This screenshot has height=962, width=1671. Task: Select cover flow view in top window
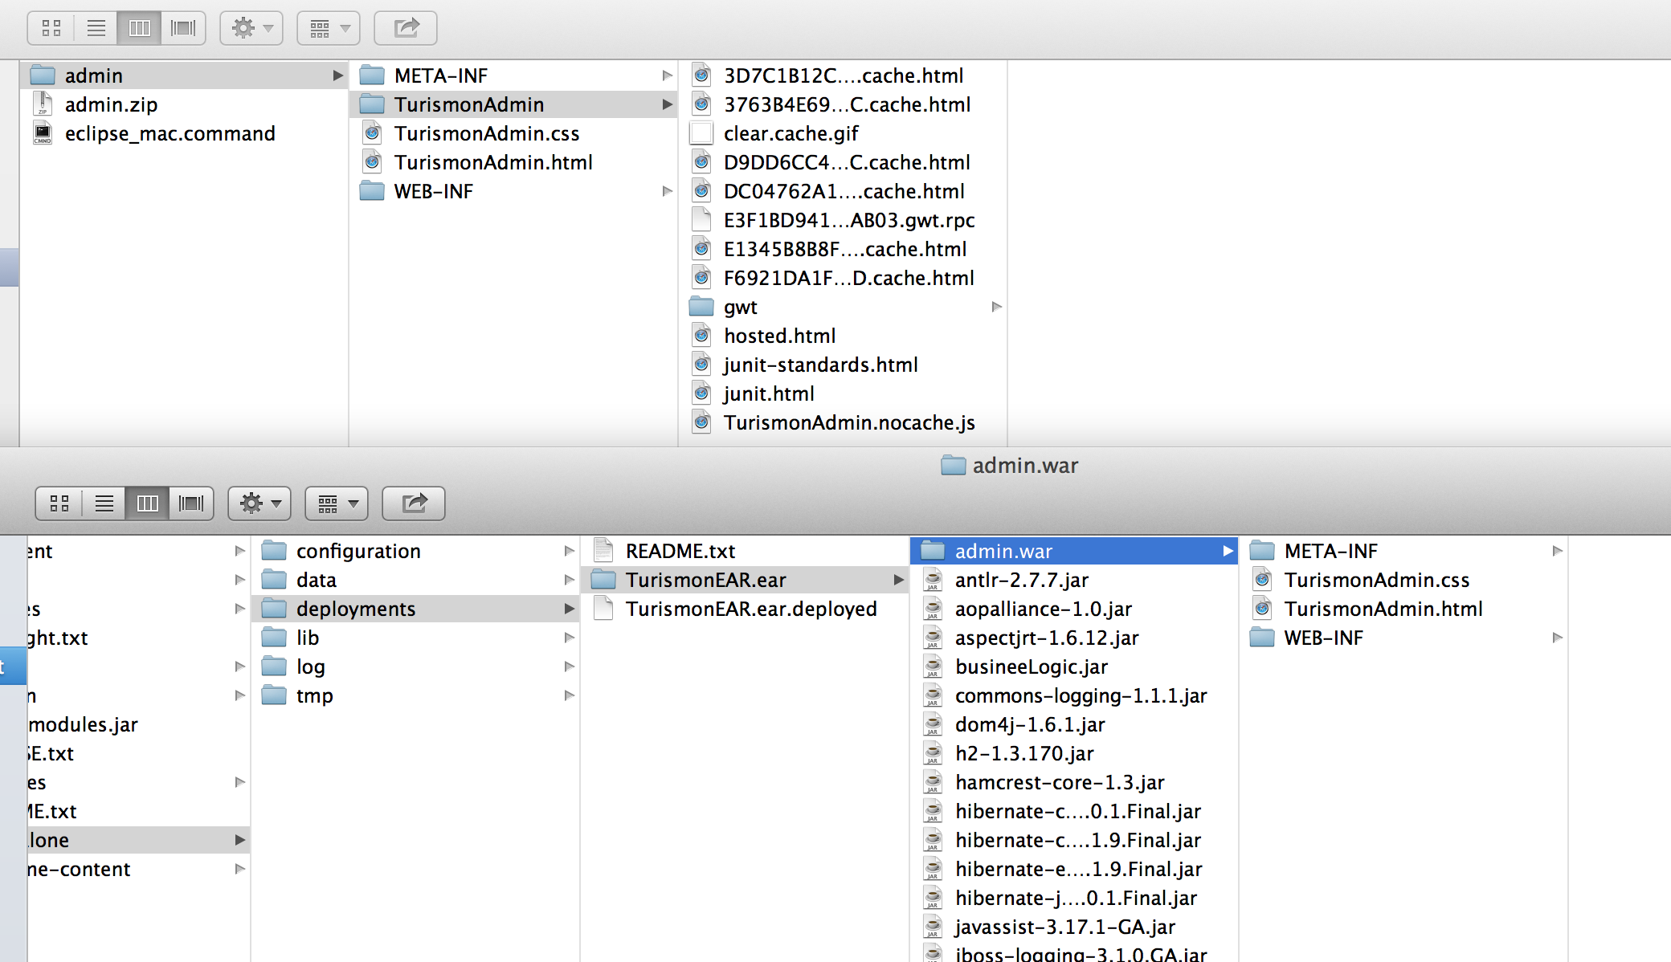click(x=183, y=28)
